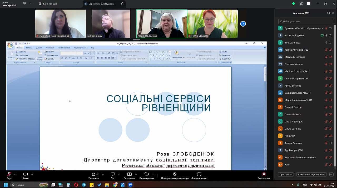Click camera-off icon for Ольга Сазонец
337x188 pixels.
pyautogui.click(x=331, y=129)
